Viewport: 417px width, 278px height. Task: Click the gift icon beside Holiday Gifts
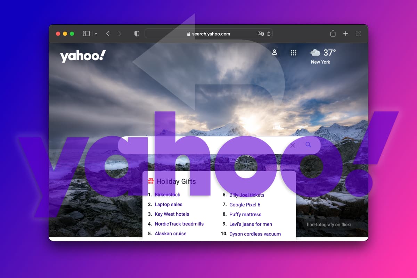tap(151, 181)
